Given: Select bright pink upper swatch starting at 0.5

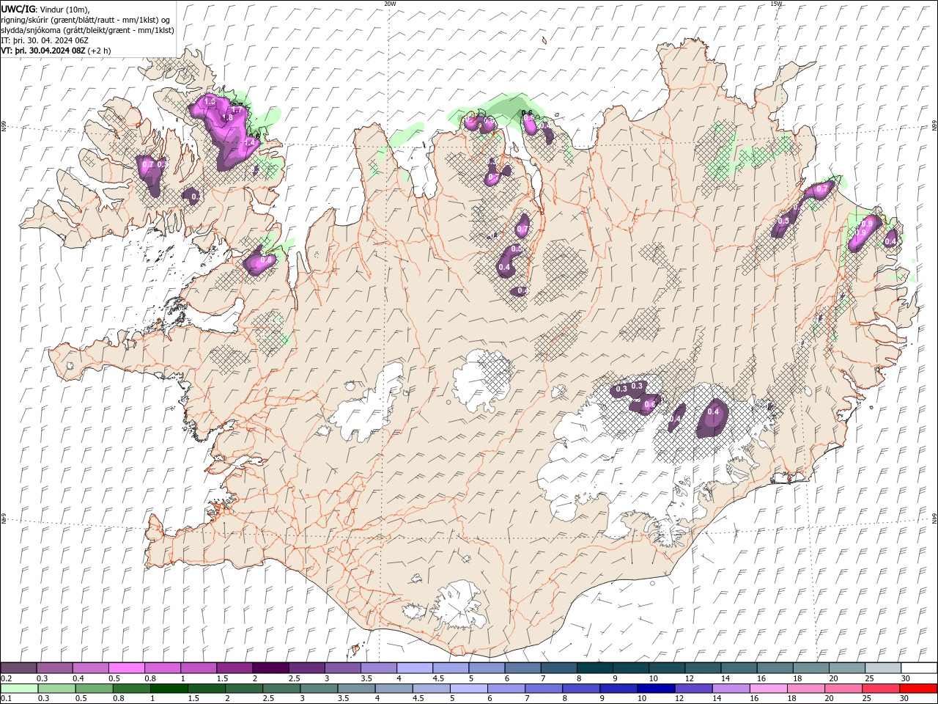Looking at the screenshot, I should pos(127,668).
